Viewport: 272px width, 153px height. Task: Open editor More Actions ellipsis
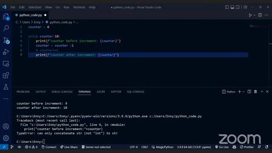click(x=266, y=15)
